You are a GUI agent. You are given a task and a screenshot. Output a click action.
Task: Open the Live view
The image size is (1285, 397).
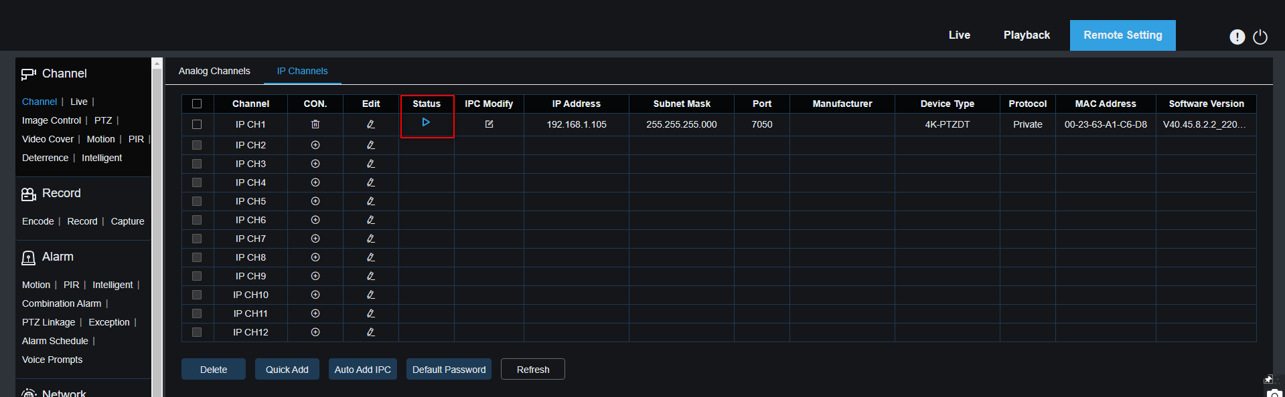pyautogui.click(x=960, y=35)
